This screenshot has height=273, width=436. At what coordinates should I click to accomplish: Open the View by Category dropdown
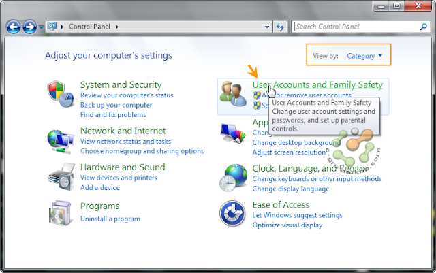(364, 56)
